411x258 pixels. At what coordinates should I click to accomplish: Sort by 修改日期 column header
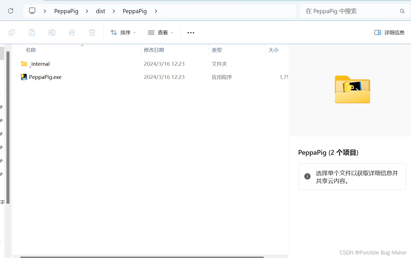(x=154, y=50)
